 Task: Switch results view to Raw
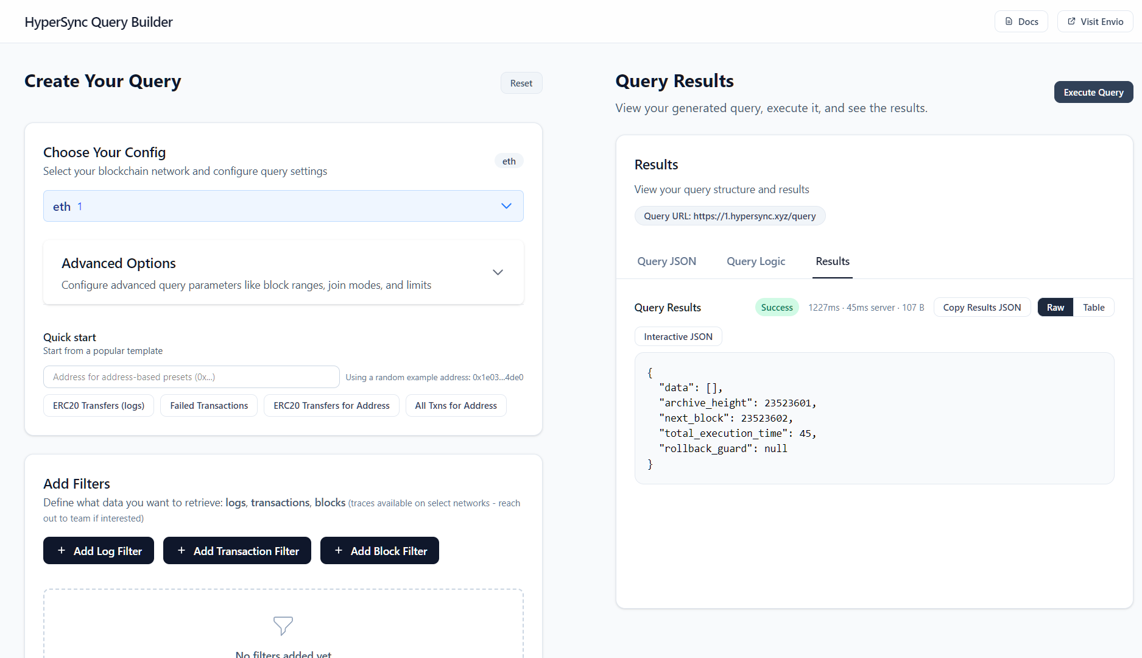pyautogui.click(x=1055, y=307)
